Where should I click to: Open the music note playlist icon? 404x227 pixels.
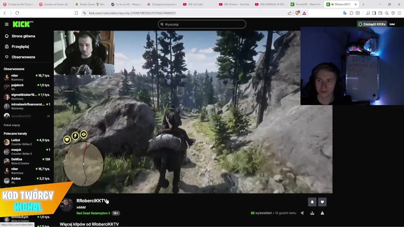[368, 13]
